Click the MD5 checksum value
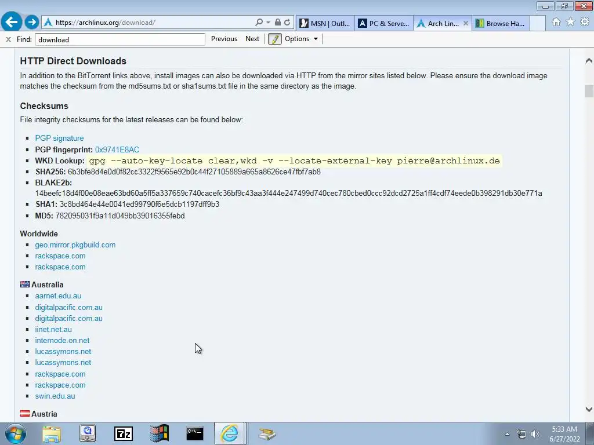594x445 pixels. 120,216
